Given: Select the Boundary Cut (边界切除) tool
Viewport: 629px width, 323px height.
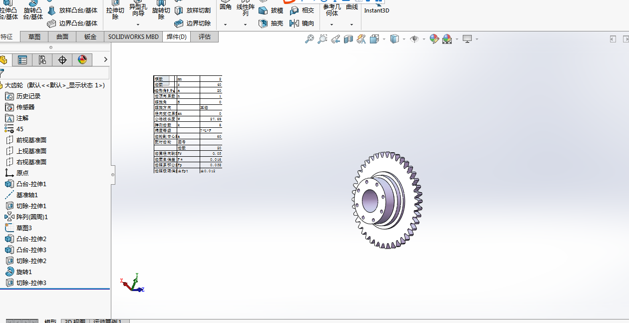Looking at the screenshot, I should click(x=193, y=23).
